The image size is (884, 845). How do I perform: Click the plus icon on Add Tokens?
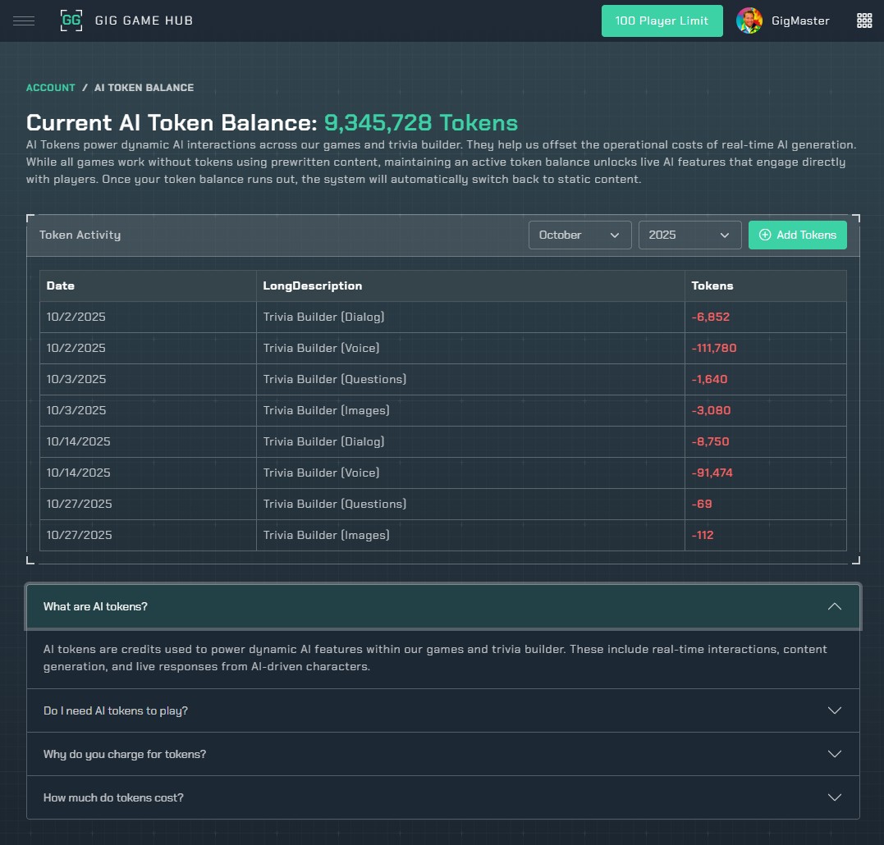[x=765, y=235]
